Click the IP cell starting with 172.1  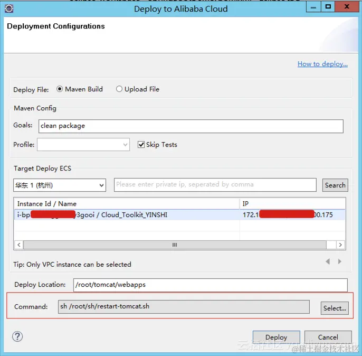pyautogui.click(x=292, y=215)
